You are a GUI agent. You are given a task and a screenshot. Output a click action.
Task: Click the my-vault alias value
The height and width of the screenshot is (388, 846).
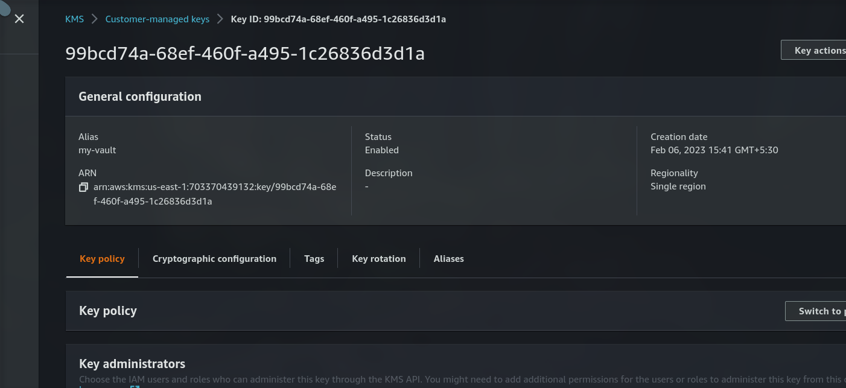tap(97, 150)
